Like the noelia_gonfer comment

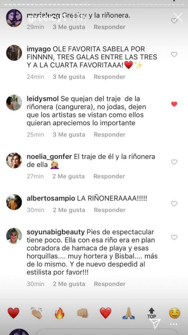click(174, 162)
